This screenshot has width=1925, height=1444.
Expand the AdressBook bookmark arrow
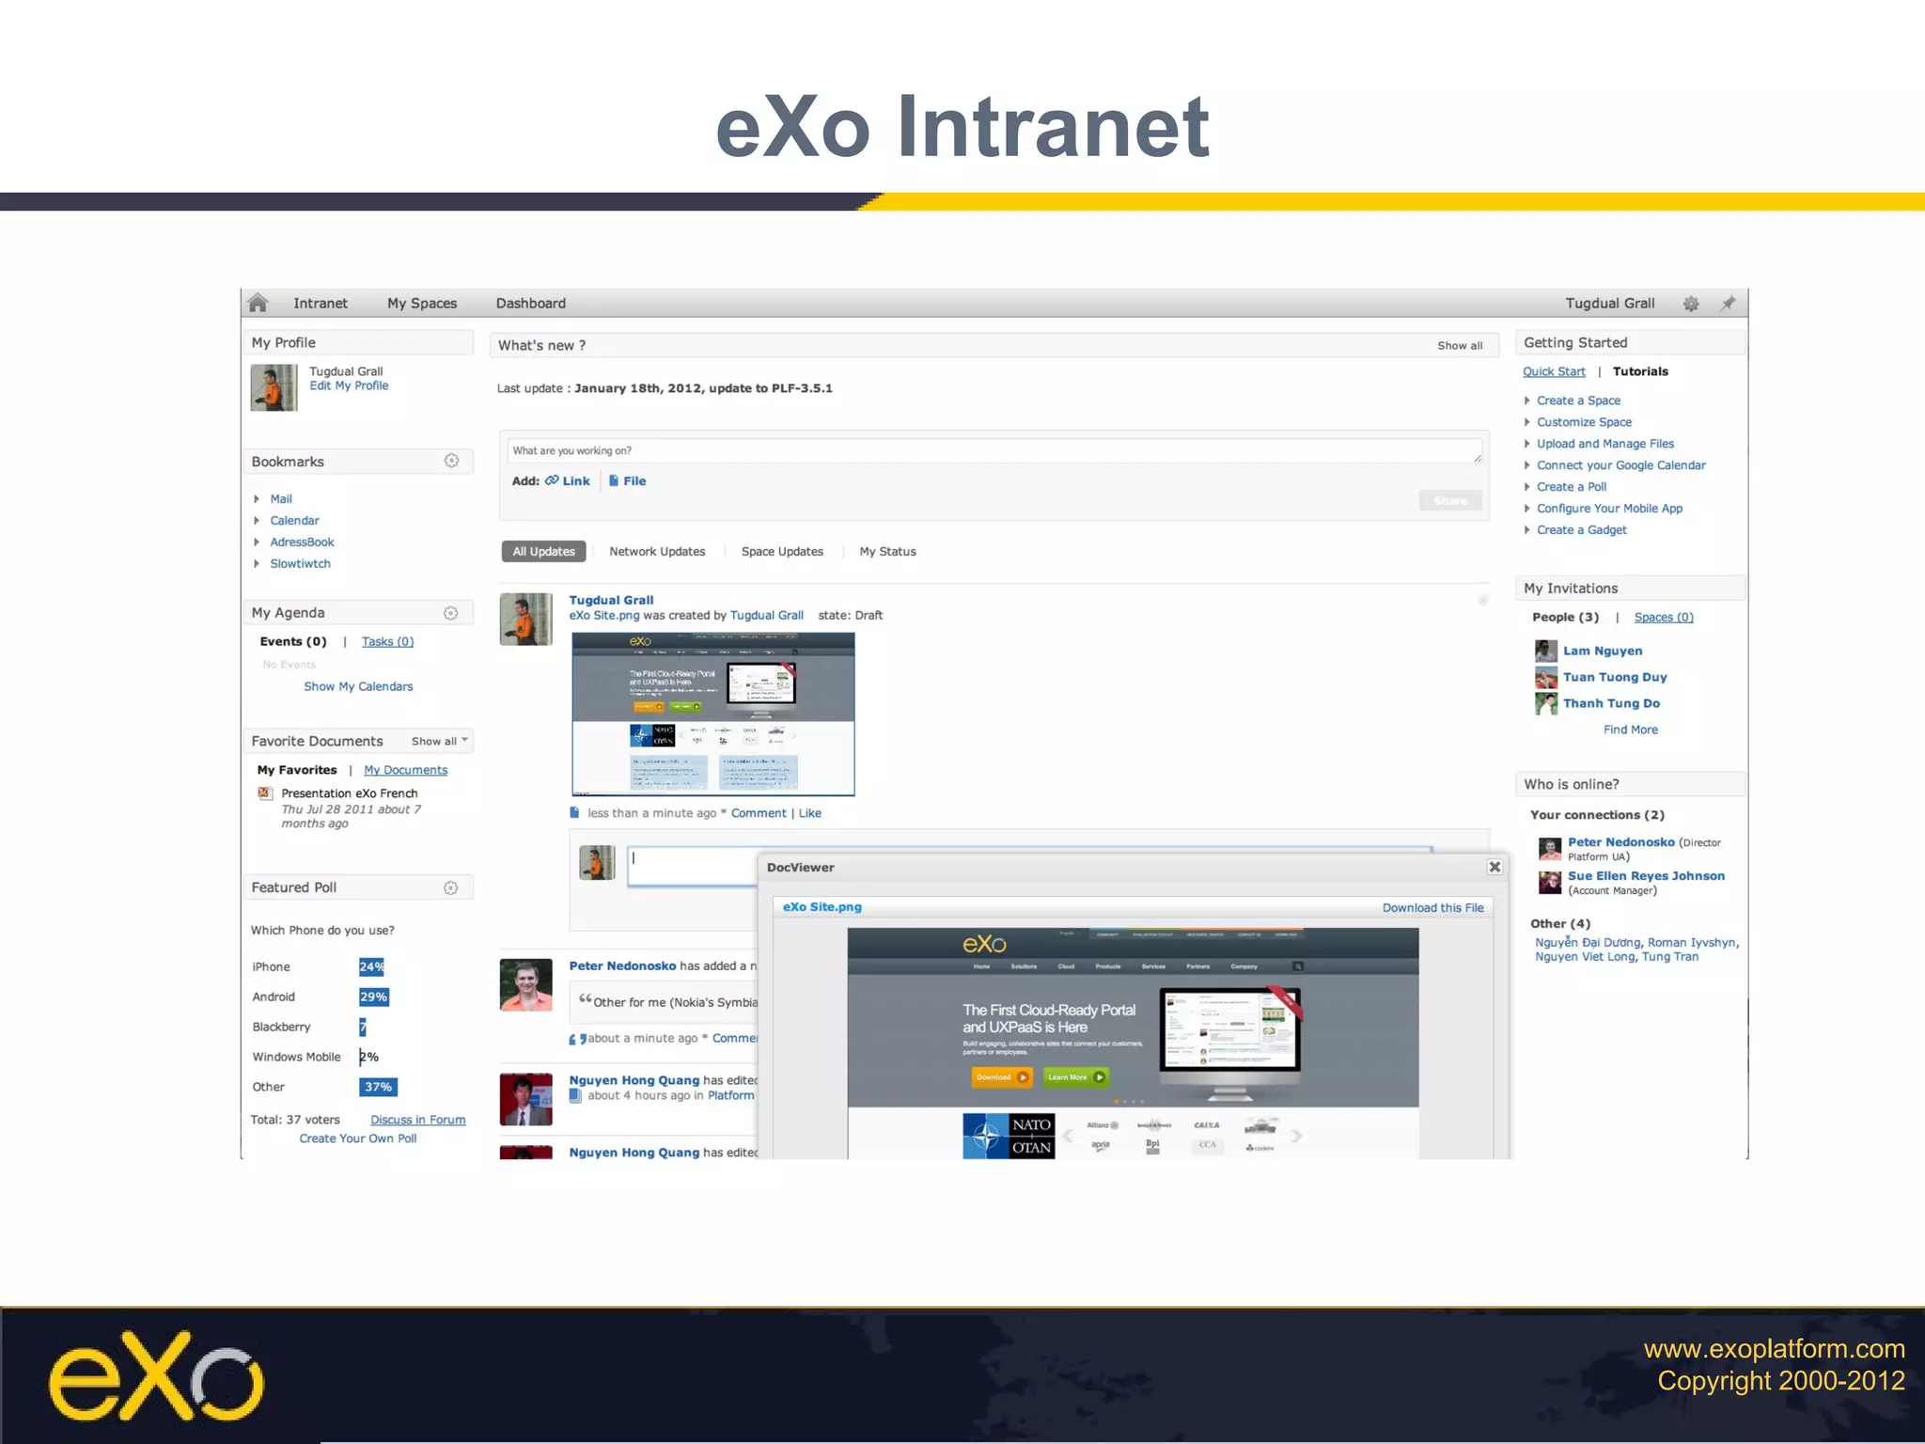click(x=257, y=542)
